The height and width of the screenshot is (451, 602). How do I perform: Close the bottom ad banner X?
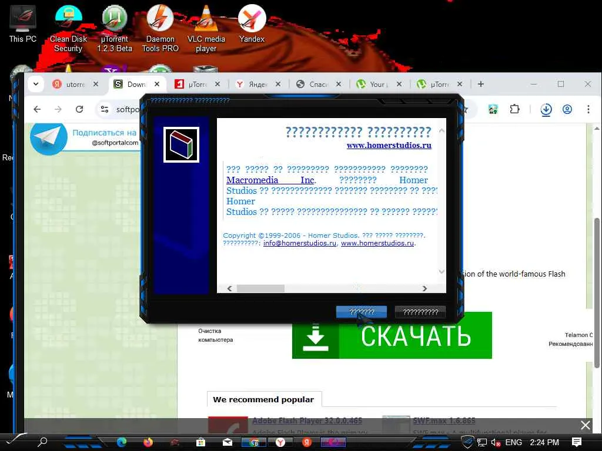(x=585, y=425)
